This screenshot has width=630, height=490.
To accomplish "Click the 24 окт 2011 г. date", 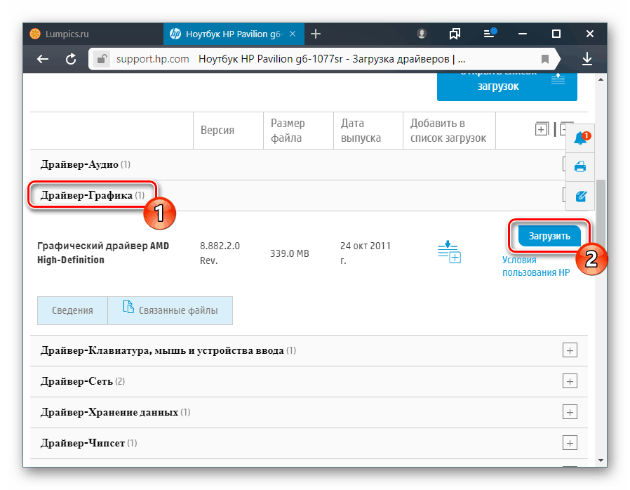I will tap(366, 253).
